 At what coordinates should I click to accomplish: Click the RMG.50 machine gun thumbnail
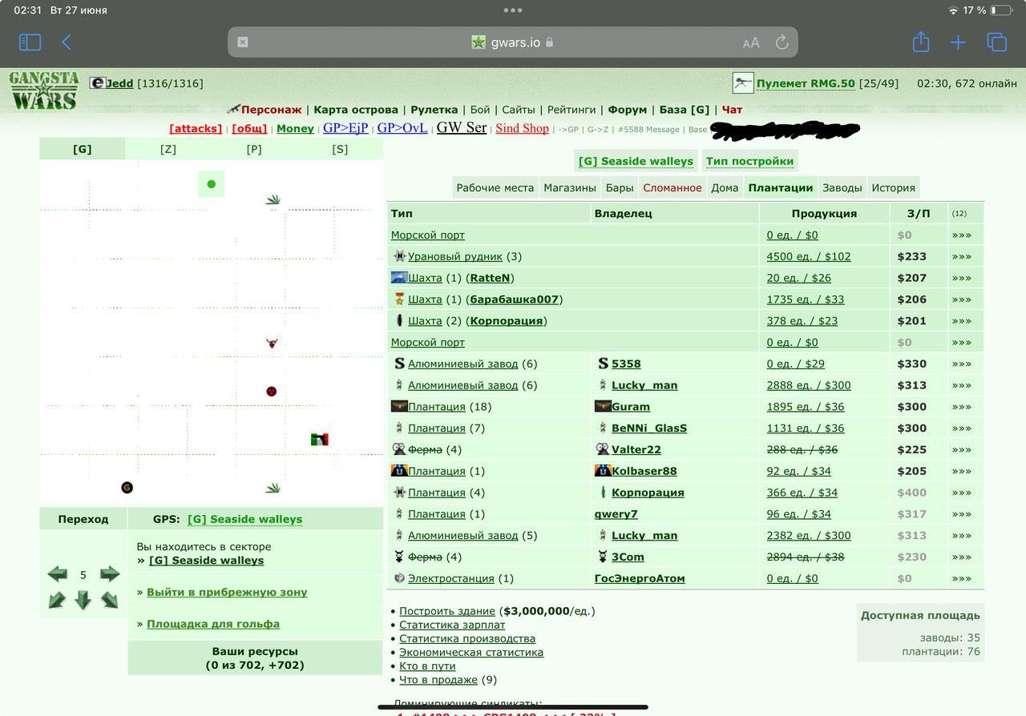743,82
